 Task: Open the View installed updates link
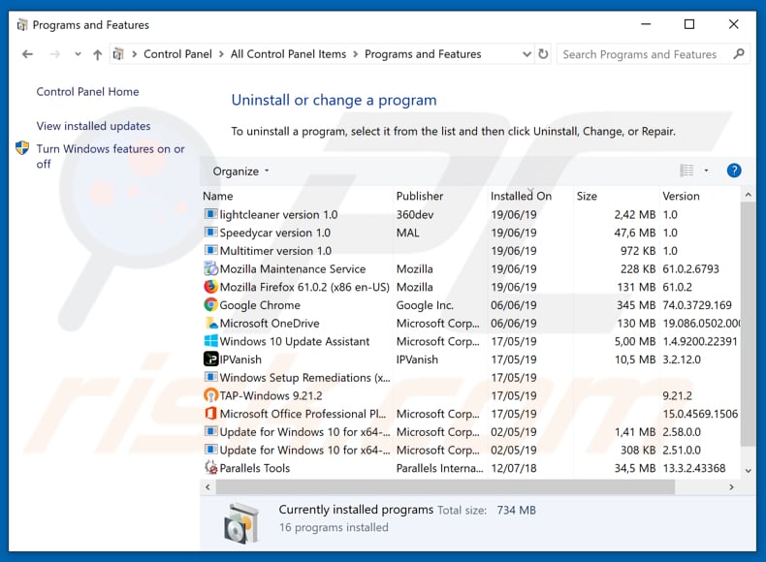93,126
